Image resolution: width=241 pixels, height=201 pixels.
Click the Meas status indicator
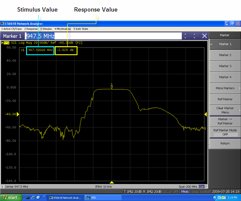(x=185, y=192)
